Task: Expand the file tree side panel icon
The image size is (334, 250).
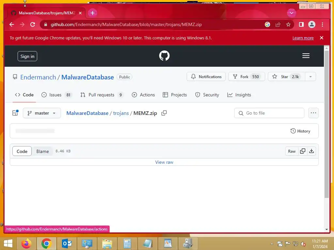Action: (x=15, y=113)
